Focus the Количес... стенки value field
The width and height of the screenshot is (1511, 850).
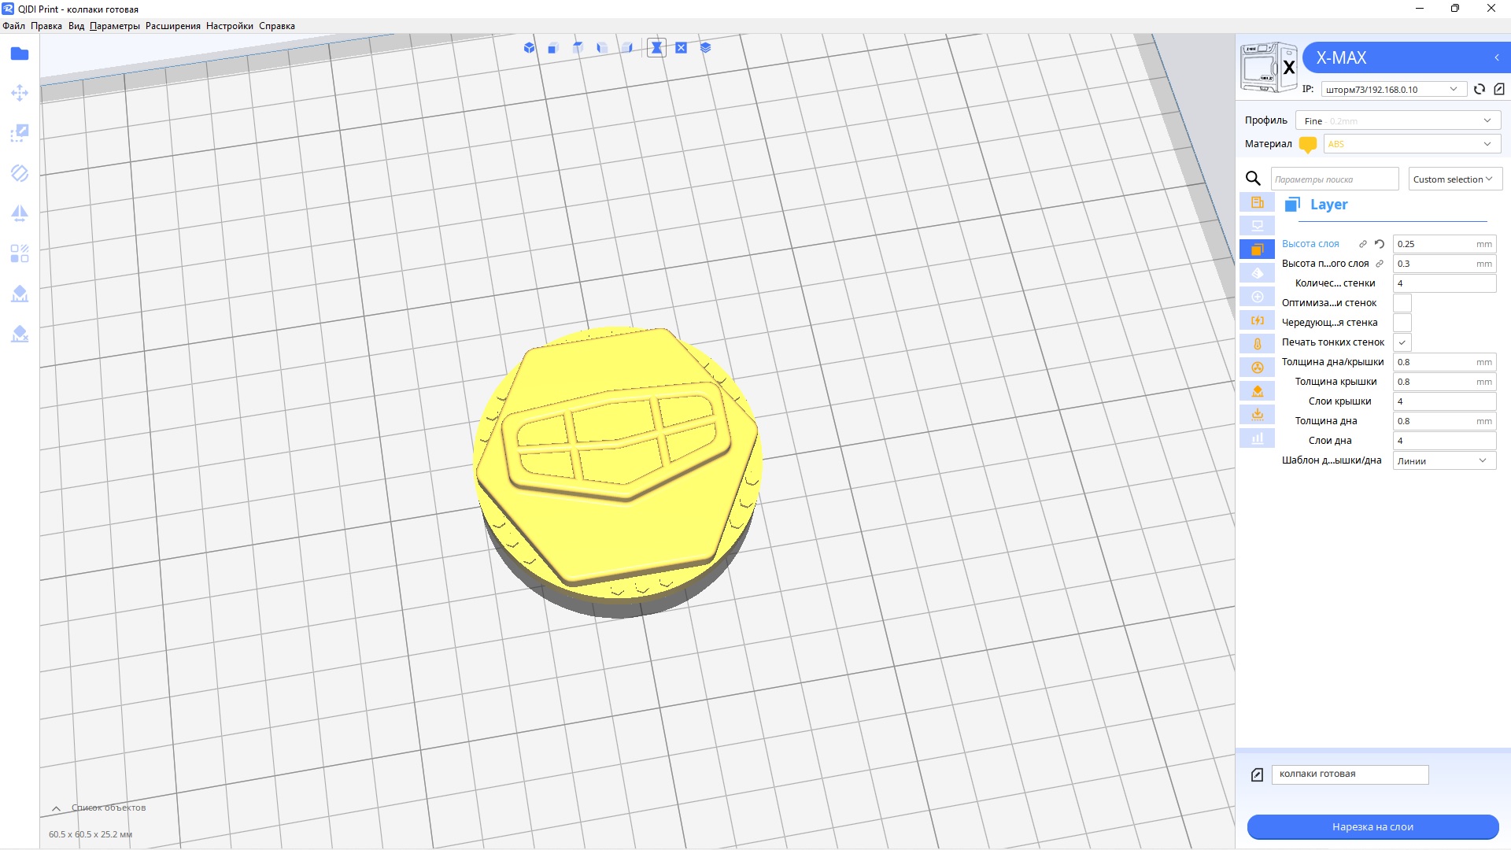pos(1445,283)
